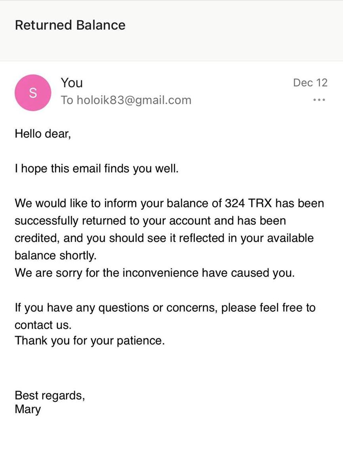This screenshot has height=450, width=343.
Task: Click the words 'contact us.'
Action: [x=43, y=325]
